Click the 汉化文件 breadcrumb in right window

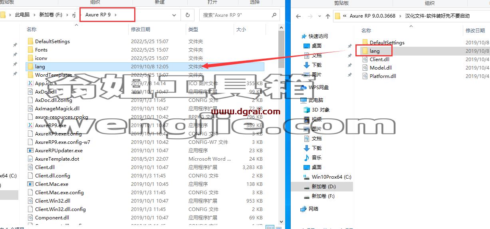[437, 16]
